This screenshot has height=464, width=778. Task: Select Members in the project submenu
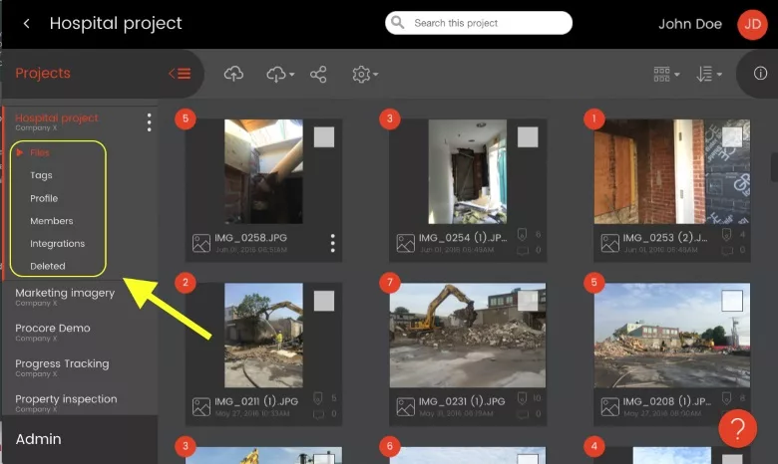pyautogui.click(x=52, y=221)
